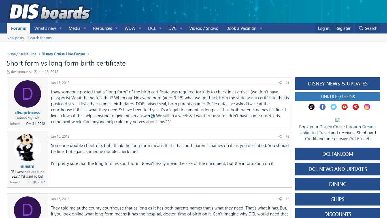The width and height of the screenshot is (387, 218).
Task: Click the DISCOUNTS sidebar button
Action: (338, 213)
